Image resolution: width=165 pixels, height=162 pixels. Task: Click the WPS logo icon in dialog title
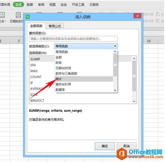click(x=28, y=17)
